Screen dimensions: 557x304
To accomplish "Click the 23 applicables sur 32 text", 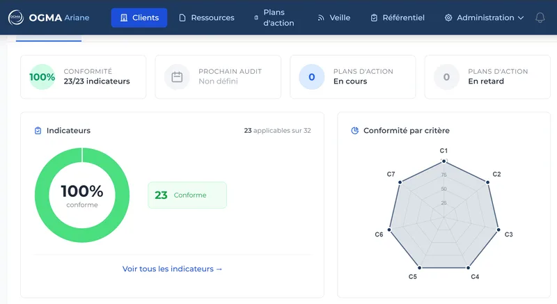I will pyautogui.click(x=277, y=131).
